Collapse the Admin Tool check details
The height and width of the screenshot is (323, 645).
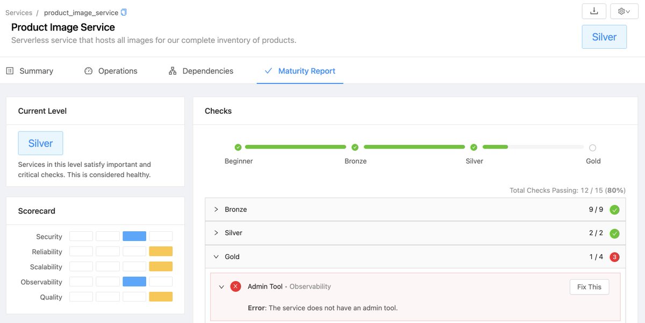[221, 286]
